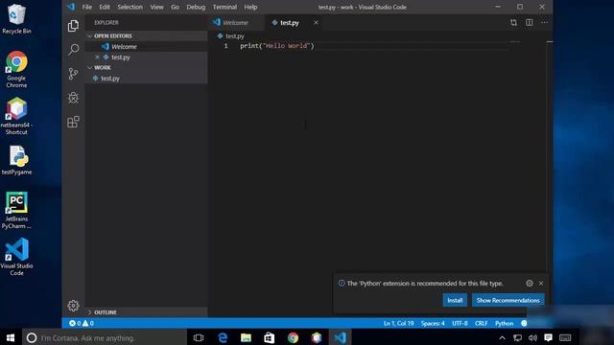
Task: Open the Go menu
Action: point(175,7)
